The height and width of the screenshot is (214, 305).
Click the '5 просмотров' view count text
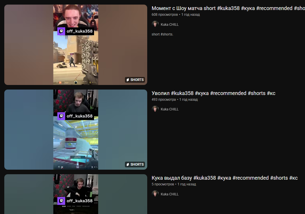coord(163,184)
